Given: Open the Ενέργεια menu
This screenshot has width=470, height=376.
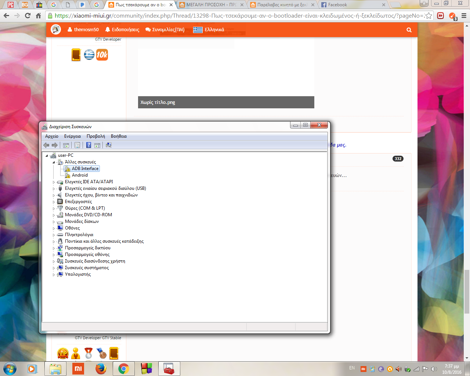Looking at the screenshot, I should coord(72,136).
